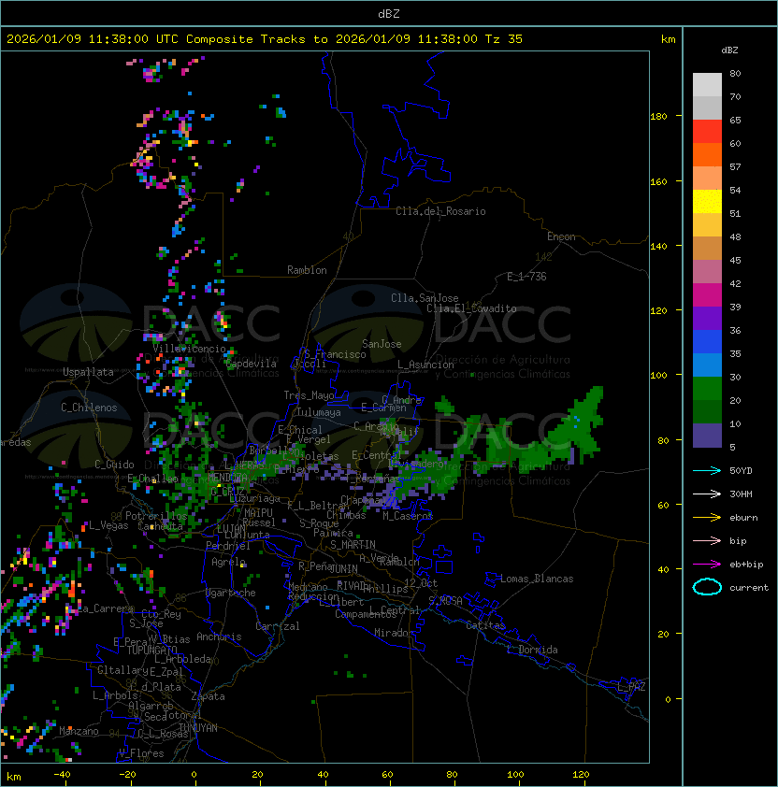The image size is (778, 787).
Task: Click the 'Uspallata' place label on the map
Action: [x=88, y=372]
